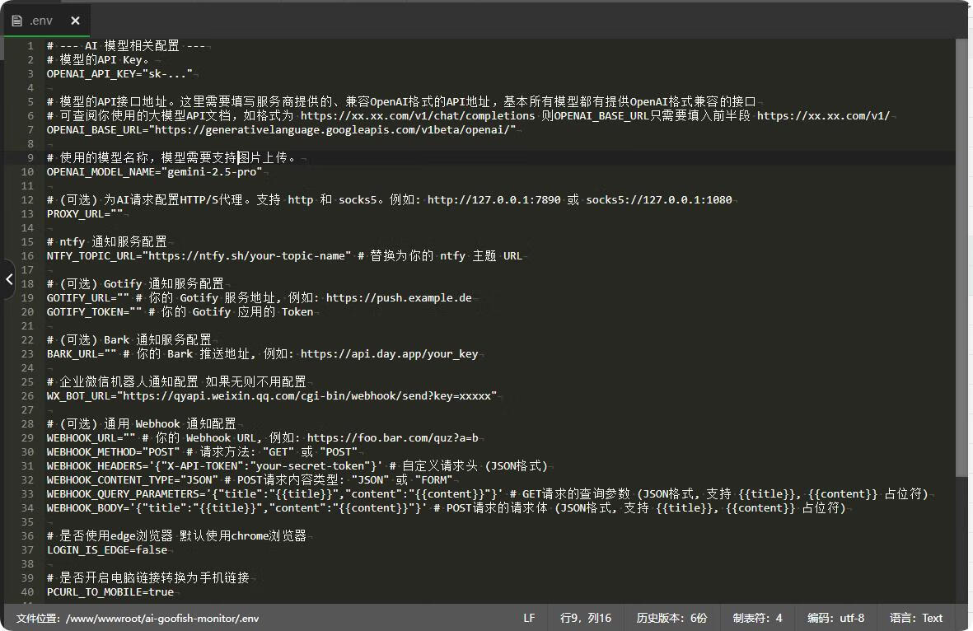Screen dimensions: 973x631
Task: Click the PROXY_URL="" line
Action: [x=84, y=213]
